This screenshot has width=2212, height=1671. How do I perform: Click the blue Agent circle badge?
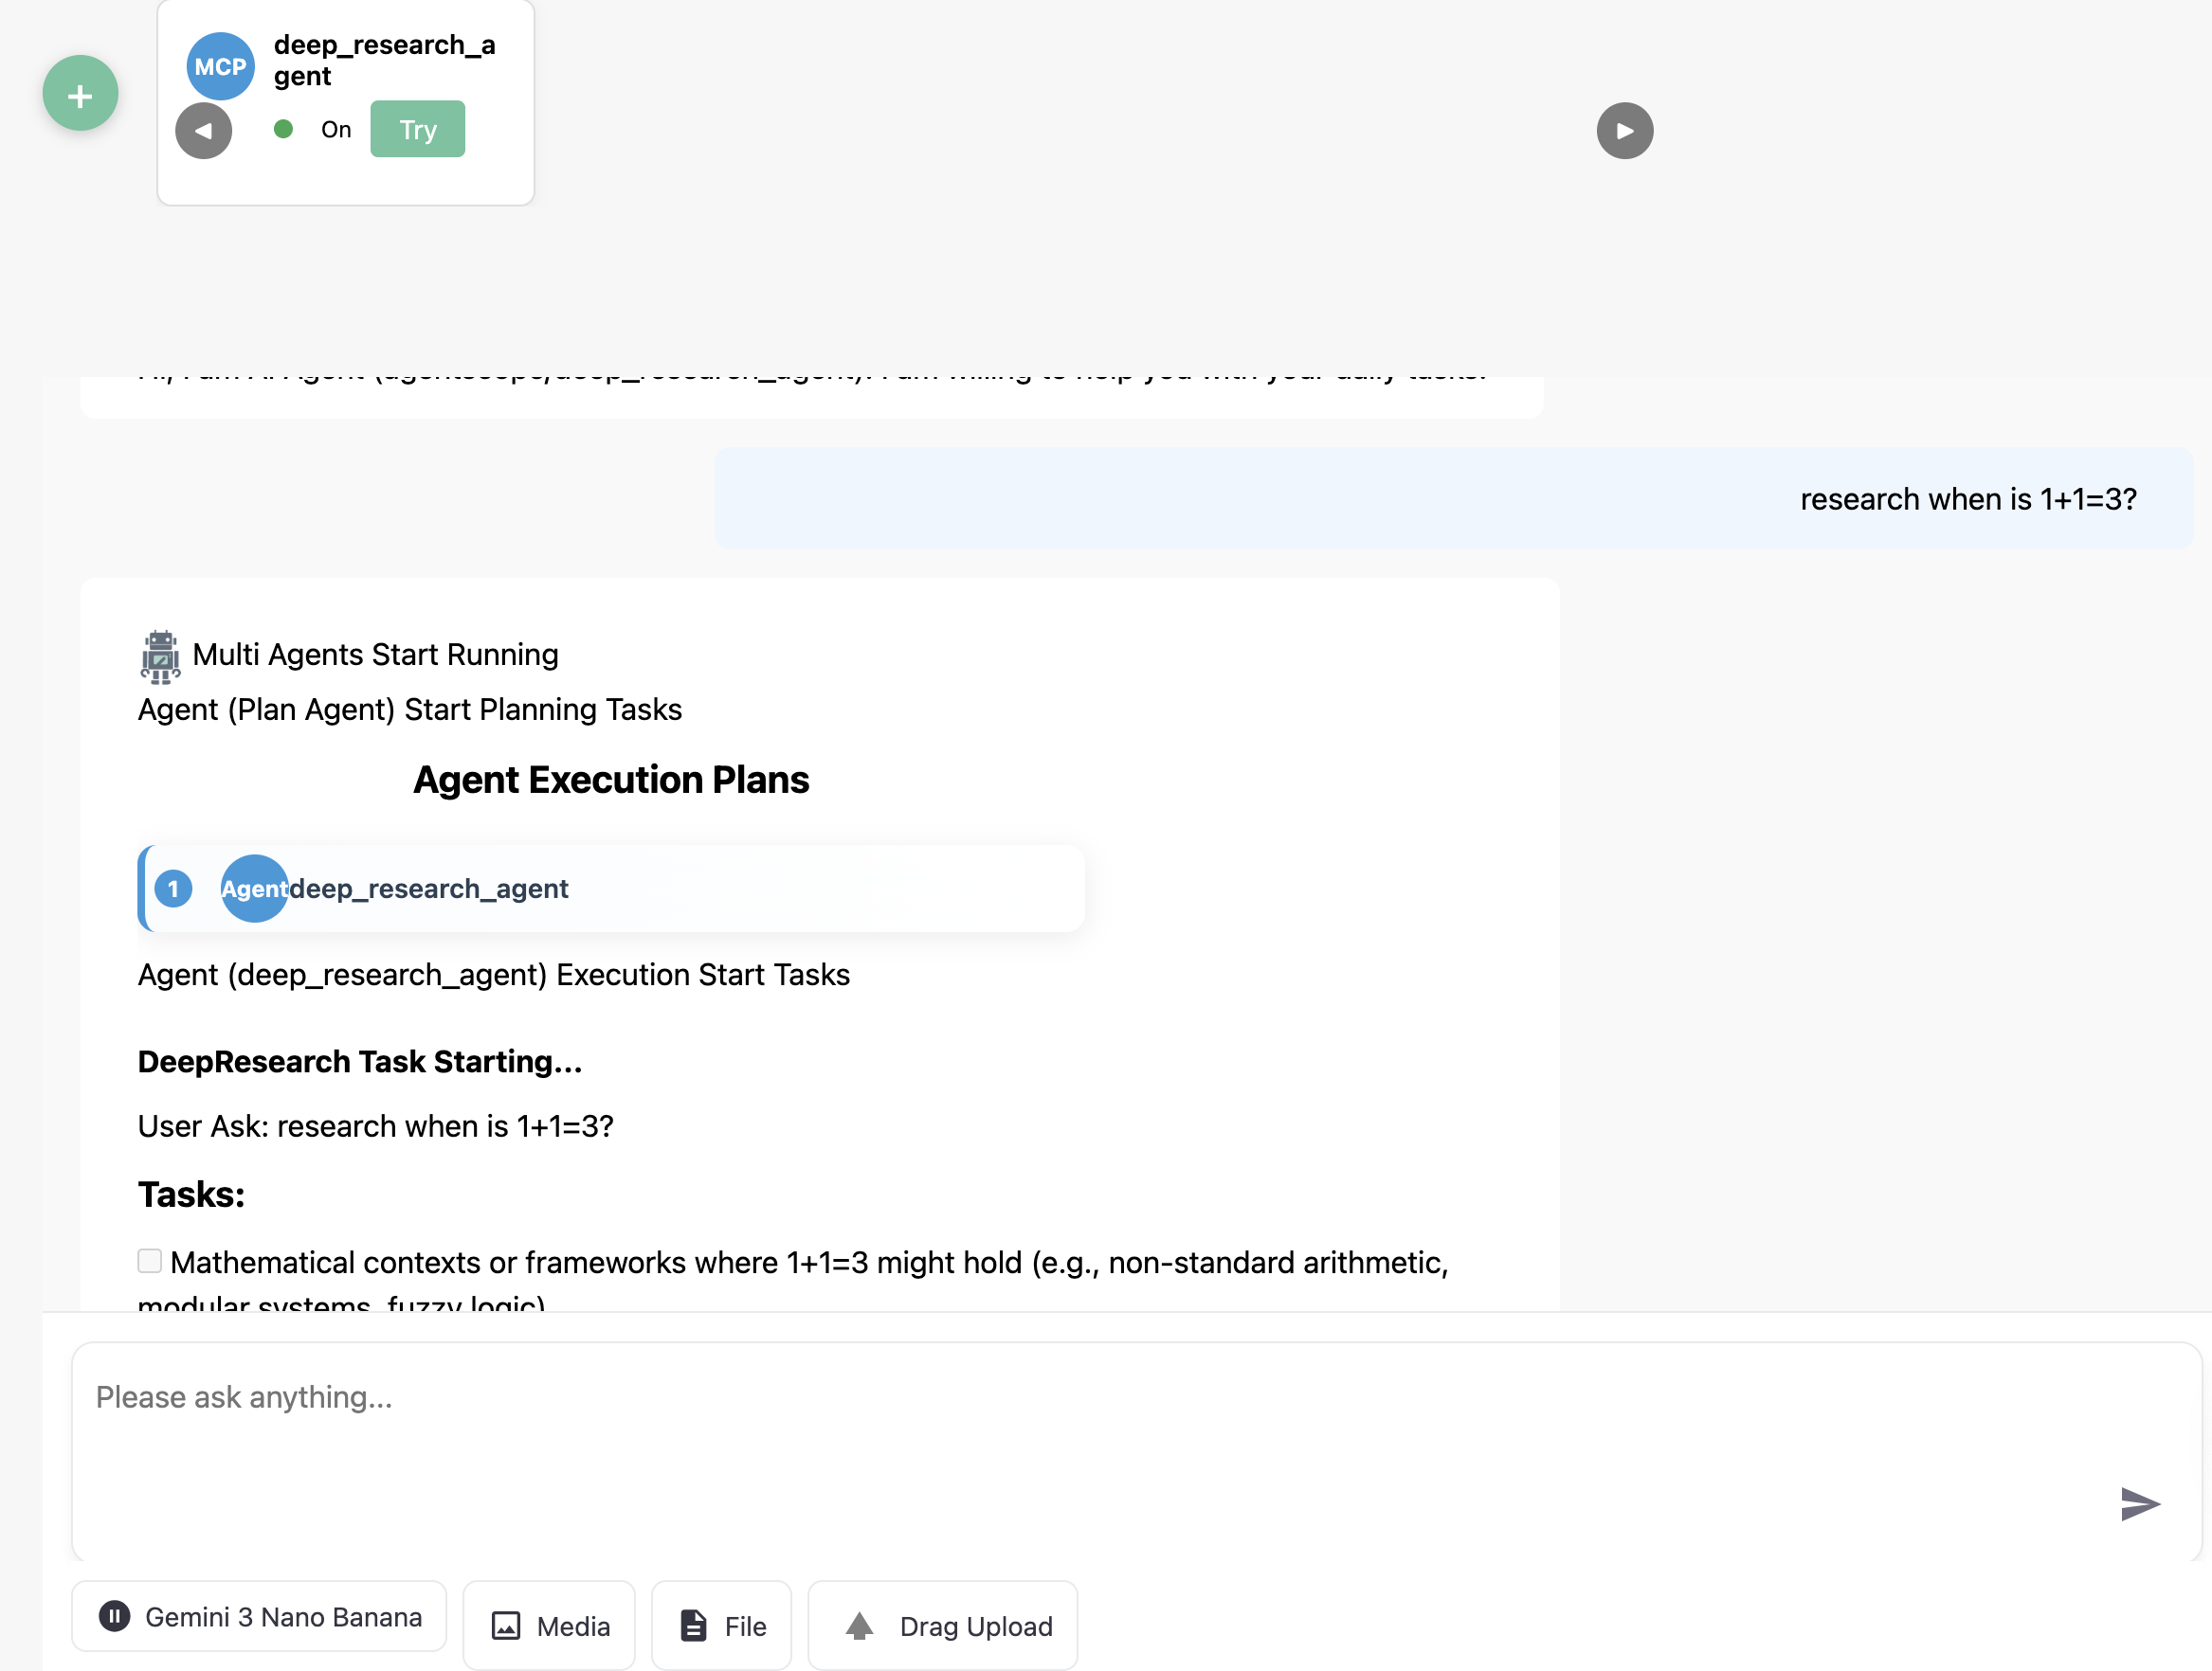254,889
